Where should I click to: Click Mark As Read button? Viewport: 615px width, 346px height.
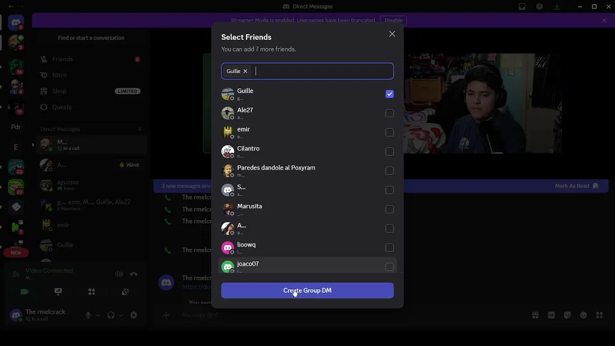[577, 186]
